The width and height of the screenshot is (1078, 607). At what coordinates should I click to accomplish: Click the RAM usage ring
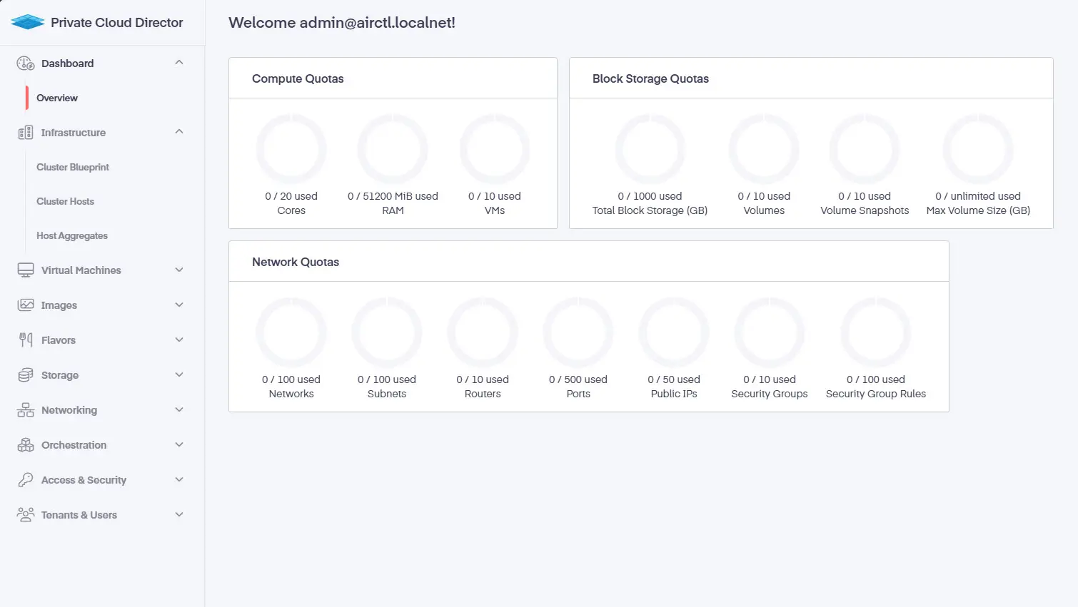point(393,149)
